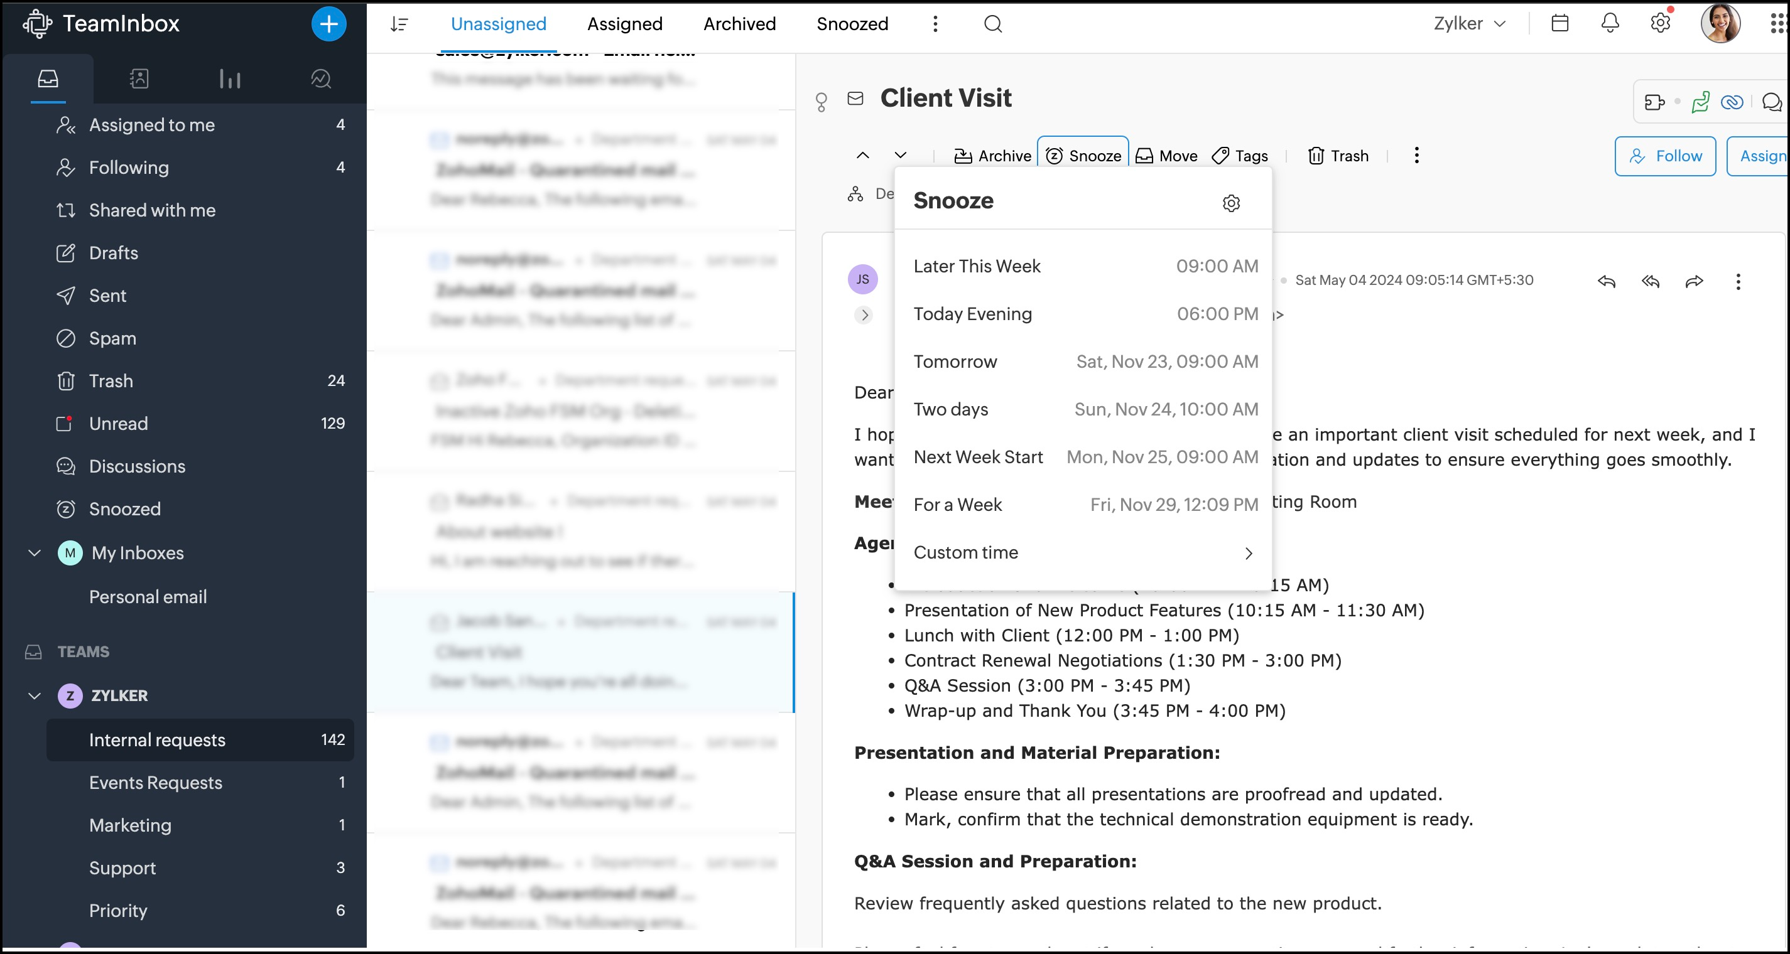Click the forward arrow icon
This screenshot has height=954, width=1790.
(x=1694, y=281)
